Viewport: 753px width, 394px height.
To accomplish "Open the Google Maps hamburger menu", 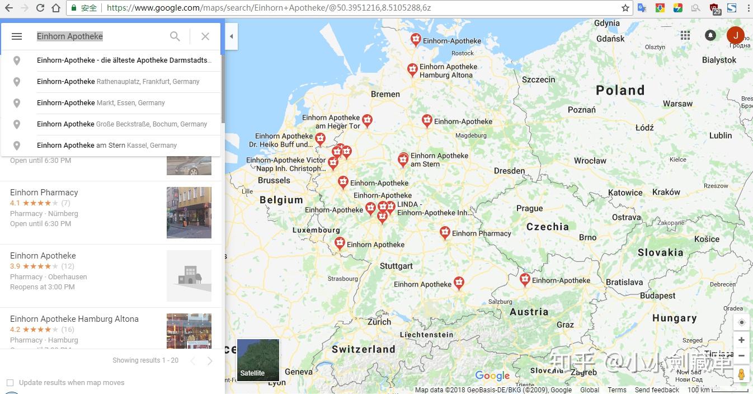I will coord(17,36).
